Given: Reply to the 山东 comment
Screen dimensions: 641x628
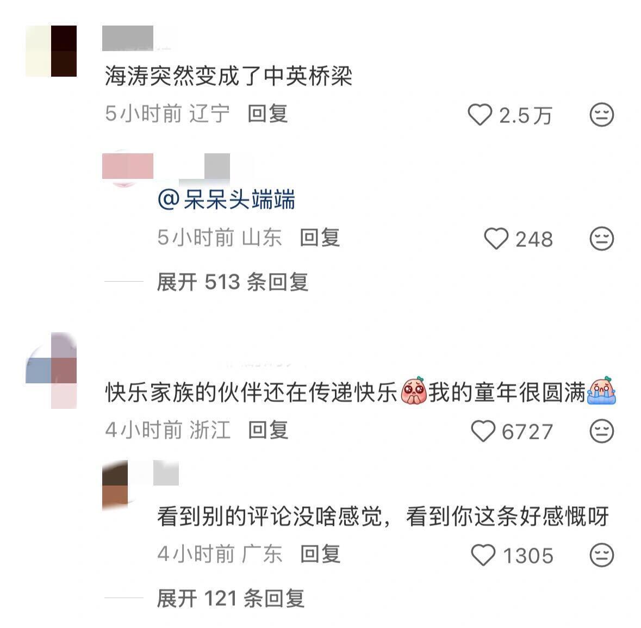Looking at the screenshot, I should (x=320, y=238).
